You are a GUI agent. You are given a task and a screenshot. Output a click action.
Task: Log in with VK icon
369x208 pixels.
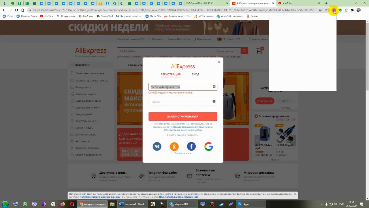157,146
